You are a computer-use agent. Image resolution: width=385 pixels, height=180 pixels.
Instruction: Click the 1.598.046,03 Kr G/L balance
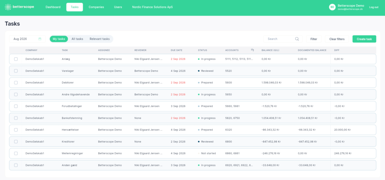271,83
